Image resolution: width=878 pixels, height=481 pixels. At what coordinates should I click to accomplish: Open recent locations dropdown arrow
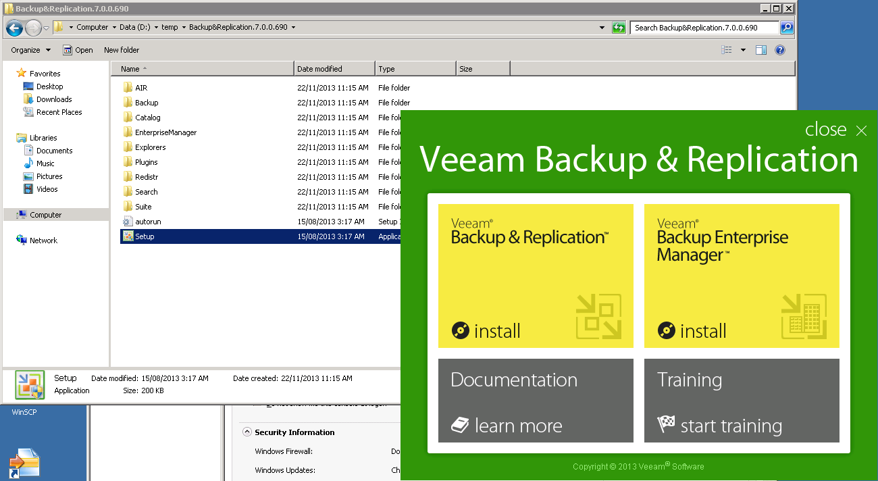46,28
